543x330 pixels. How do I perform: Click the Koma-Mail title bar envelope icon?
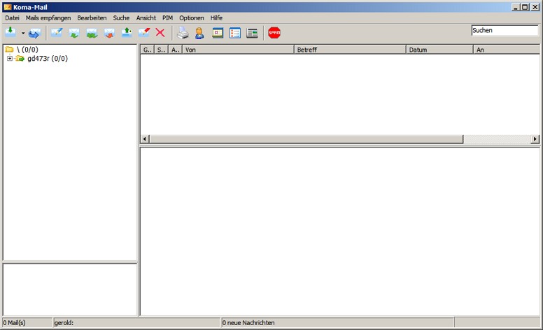coord(8,7)
